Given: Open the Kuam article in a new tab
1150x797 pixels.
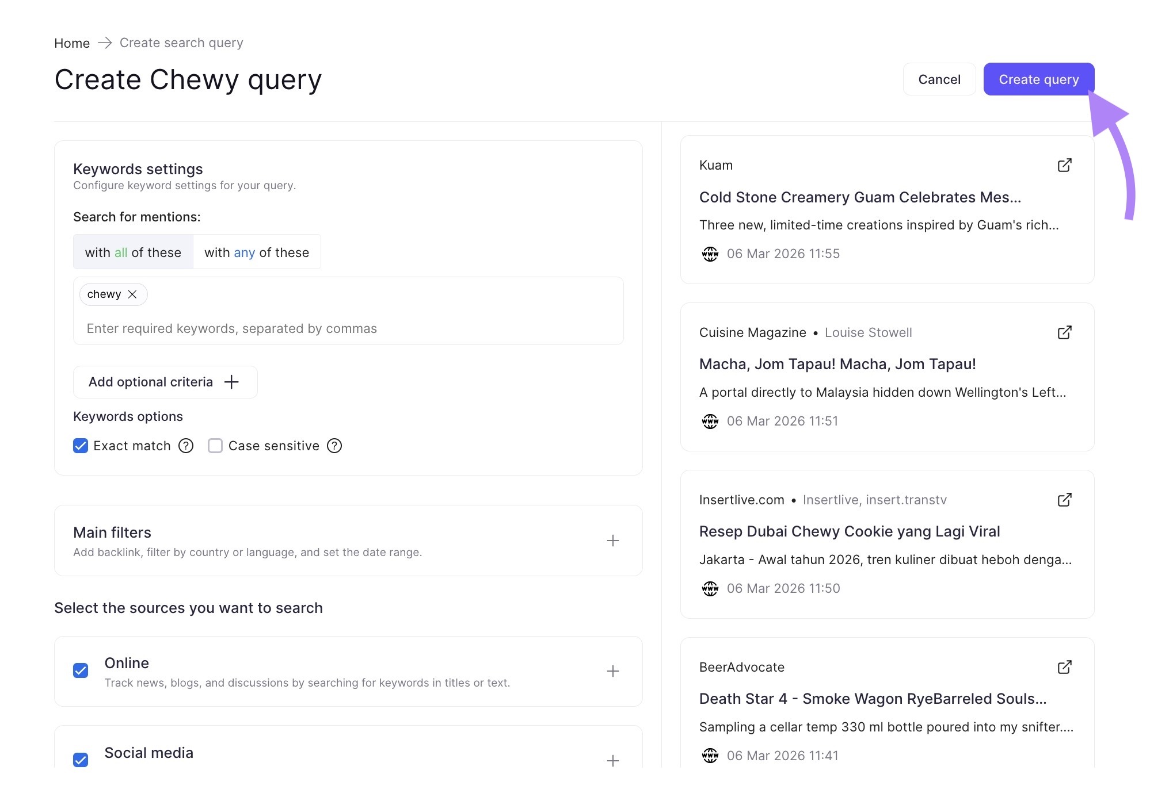Looking at the screenshot, I should coord(1065,165).
